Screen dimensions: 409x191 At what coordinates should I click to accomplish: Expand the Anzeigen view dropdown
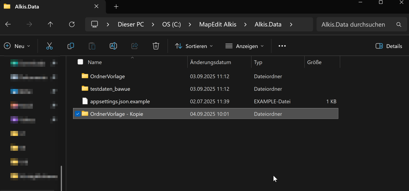click(x=244, y=46)
